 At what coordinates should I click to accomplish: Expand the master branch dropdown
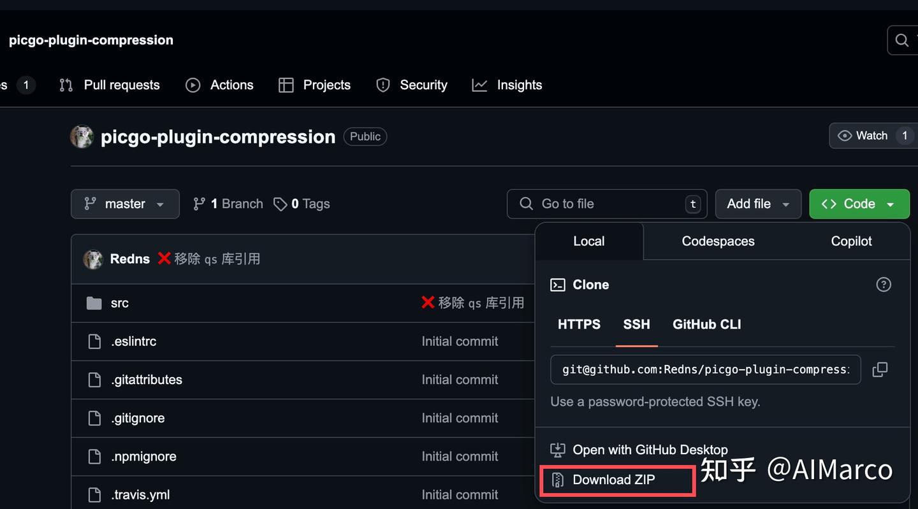(125, 204)
